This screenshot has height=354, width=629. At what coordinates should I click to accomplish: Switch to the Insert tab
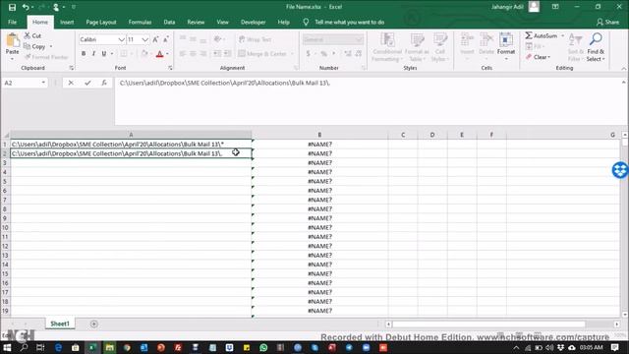coord(67,22)
